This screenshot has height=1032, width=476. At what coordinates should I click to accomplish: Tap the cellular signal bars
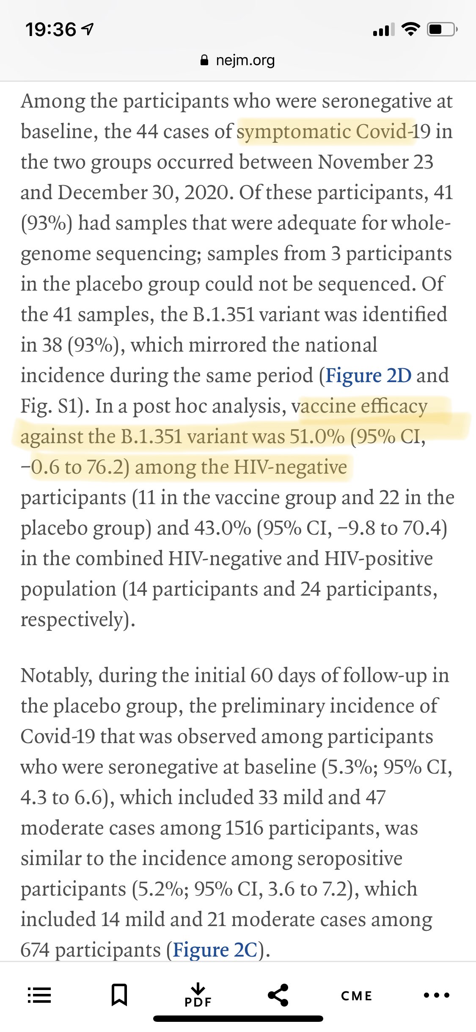coord(383,29)
